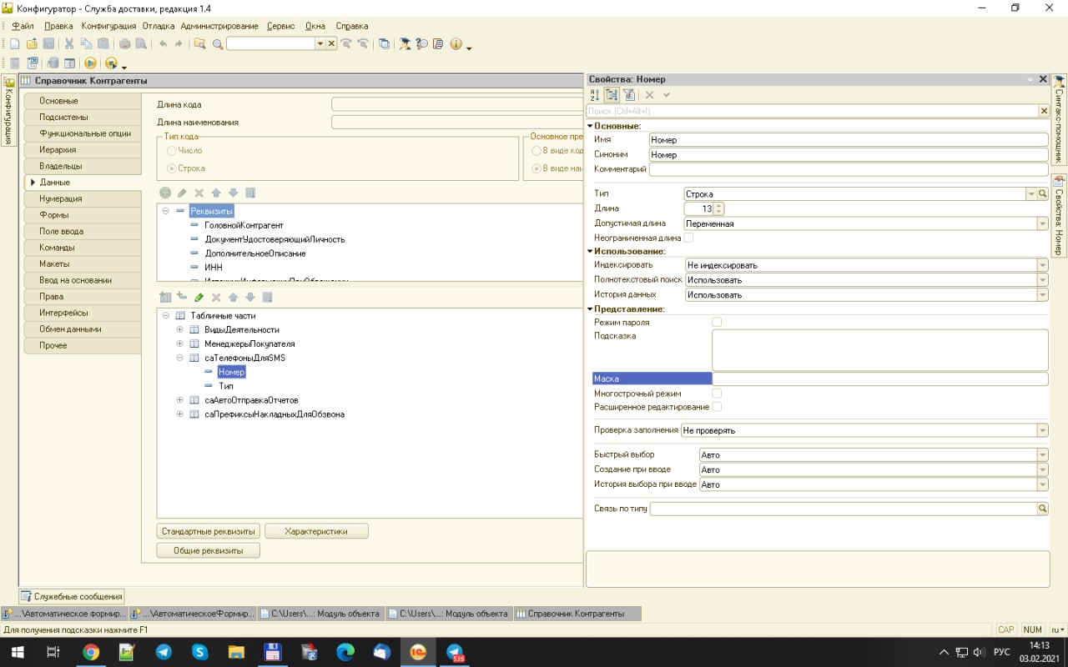Switch to the Нумерация tab
1068x667 pixels.
[60, 198]
